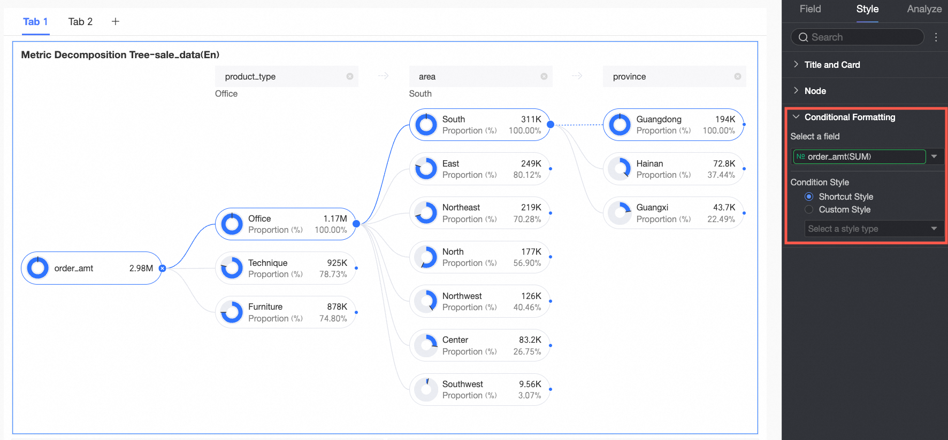The image size is (948, 440).
Task: Click the Southwest proportion 3.07%
Action: tap(530, 395)
